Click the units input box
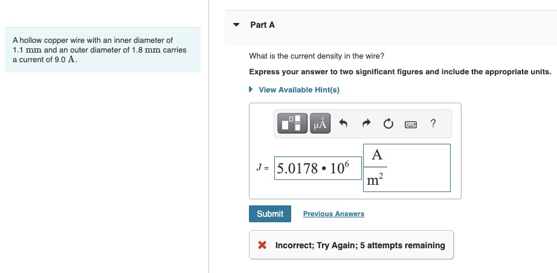557x273 pixels. click(x=407, y=168)
